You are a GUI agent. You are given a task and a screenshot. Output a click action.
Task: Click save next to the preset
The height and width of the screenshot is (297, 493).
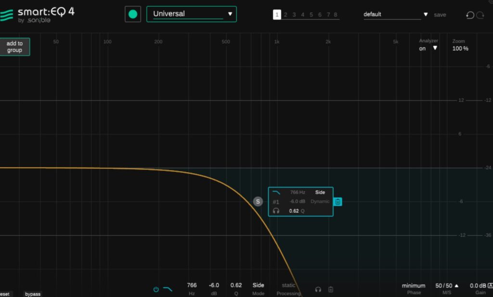440,15
